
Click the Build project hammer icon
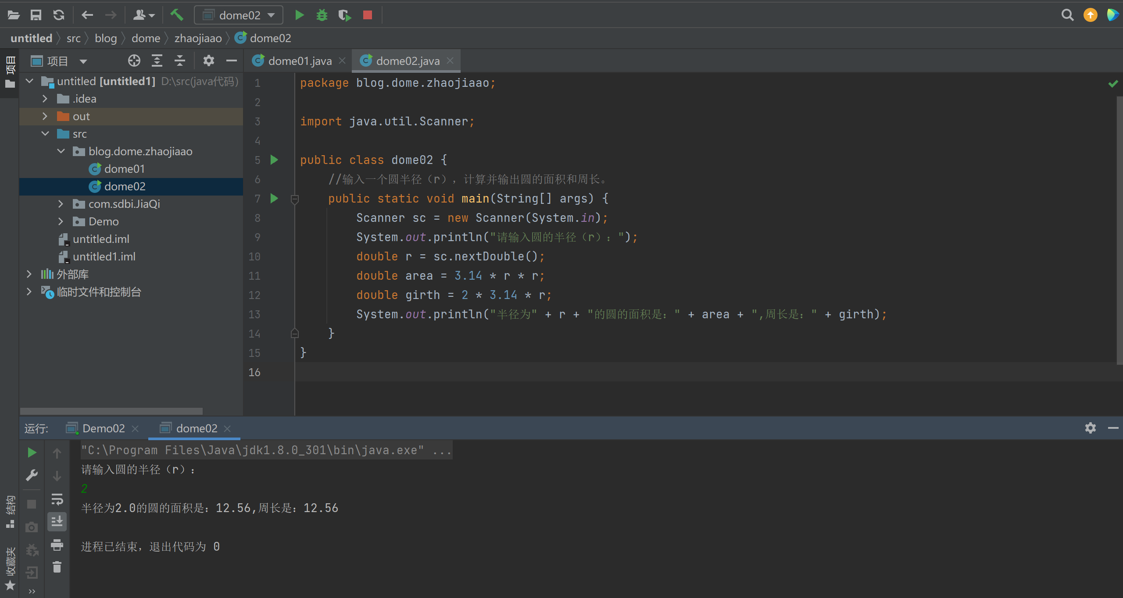[176, 15]
